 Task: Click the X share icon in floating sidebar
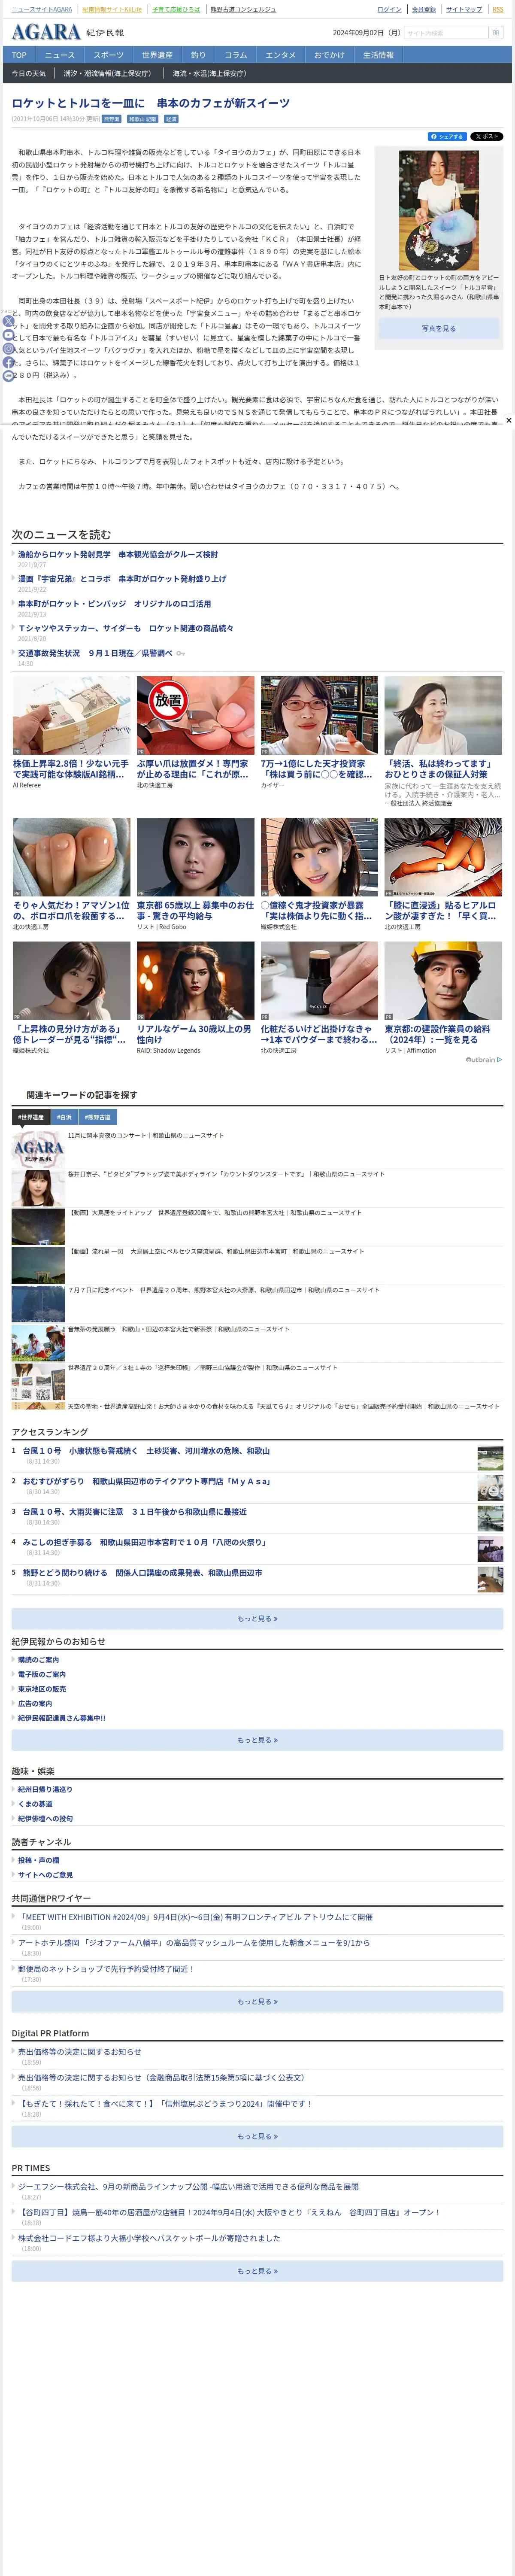[8, 321]
